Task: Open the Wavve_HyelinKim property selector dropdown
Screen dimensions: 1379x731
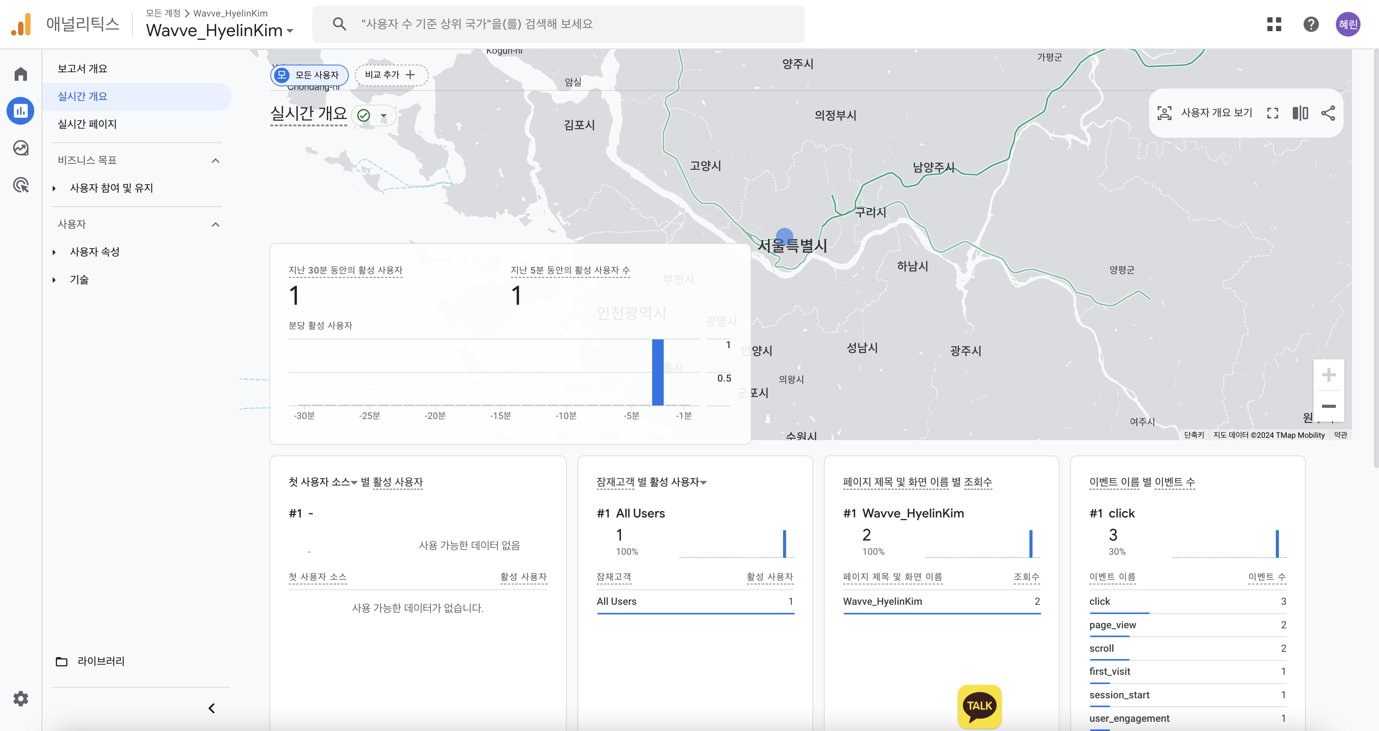Action: click(x=219, y=30)
